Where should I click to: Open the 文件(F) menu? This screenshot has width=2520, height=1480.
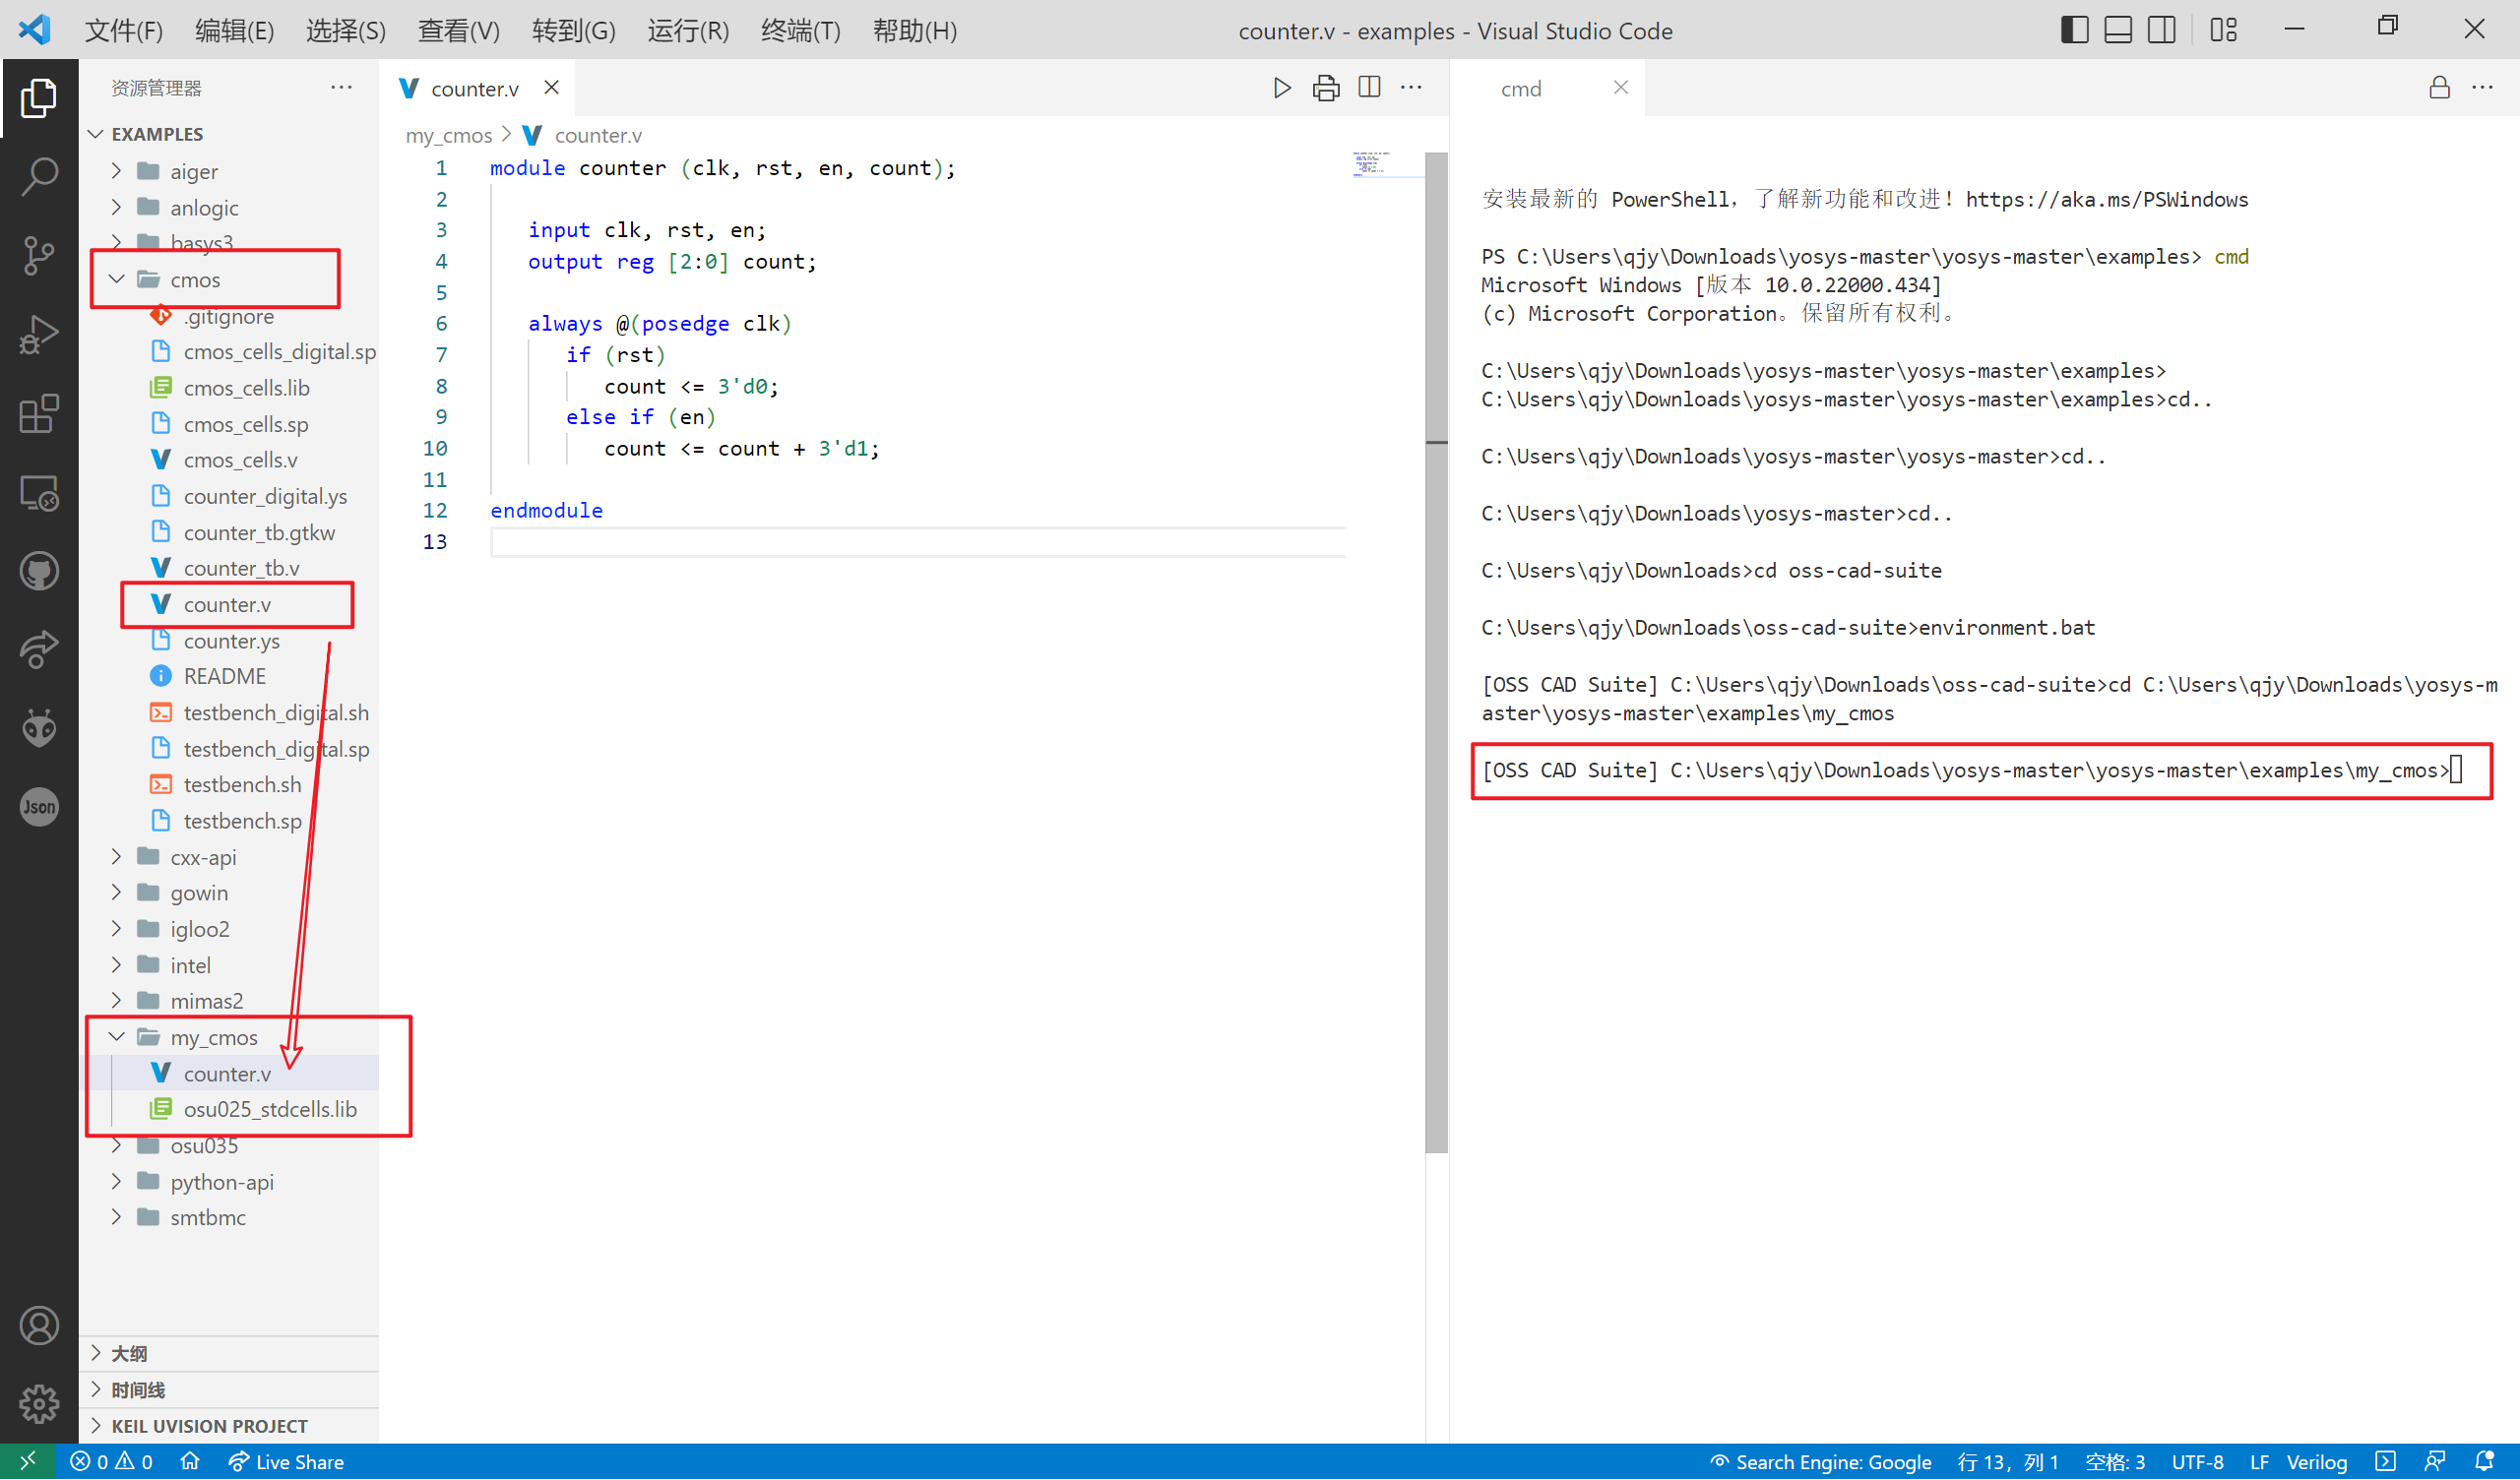(x=124, y=30)
